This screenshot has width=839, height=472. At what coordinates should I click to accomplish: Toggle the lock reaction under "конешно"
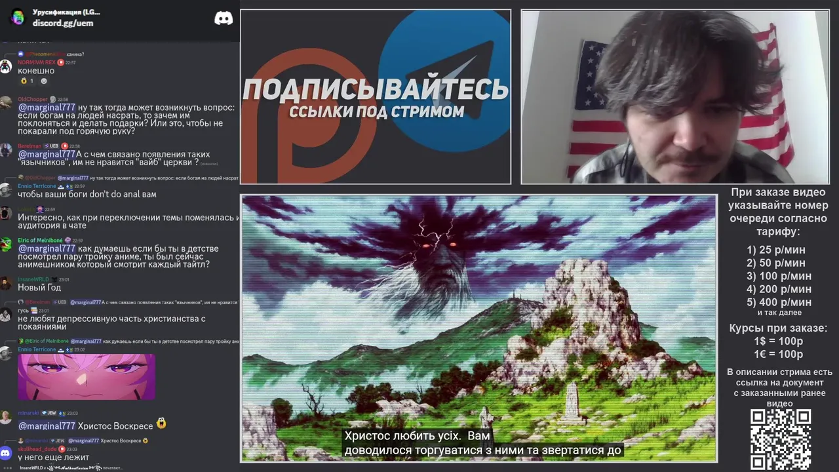27,81
